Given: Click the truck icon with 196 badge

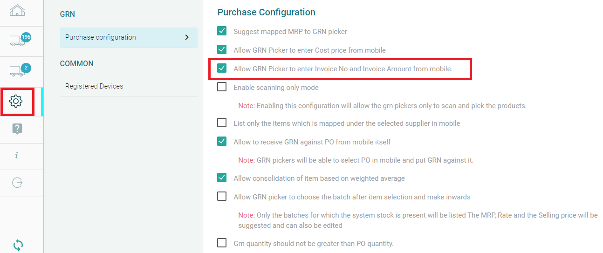Looking at the screenshot, I should tap(17, 41).
